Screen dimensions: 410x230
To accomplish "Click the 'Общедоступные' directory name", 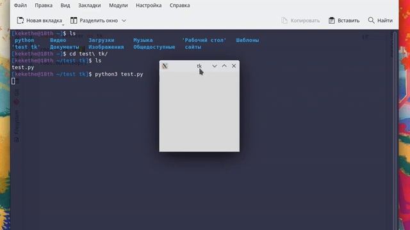I will (x=154, y=47).
